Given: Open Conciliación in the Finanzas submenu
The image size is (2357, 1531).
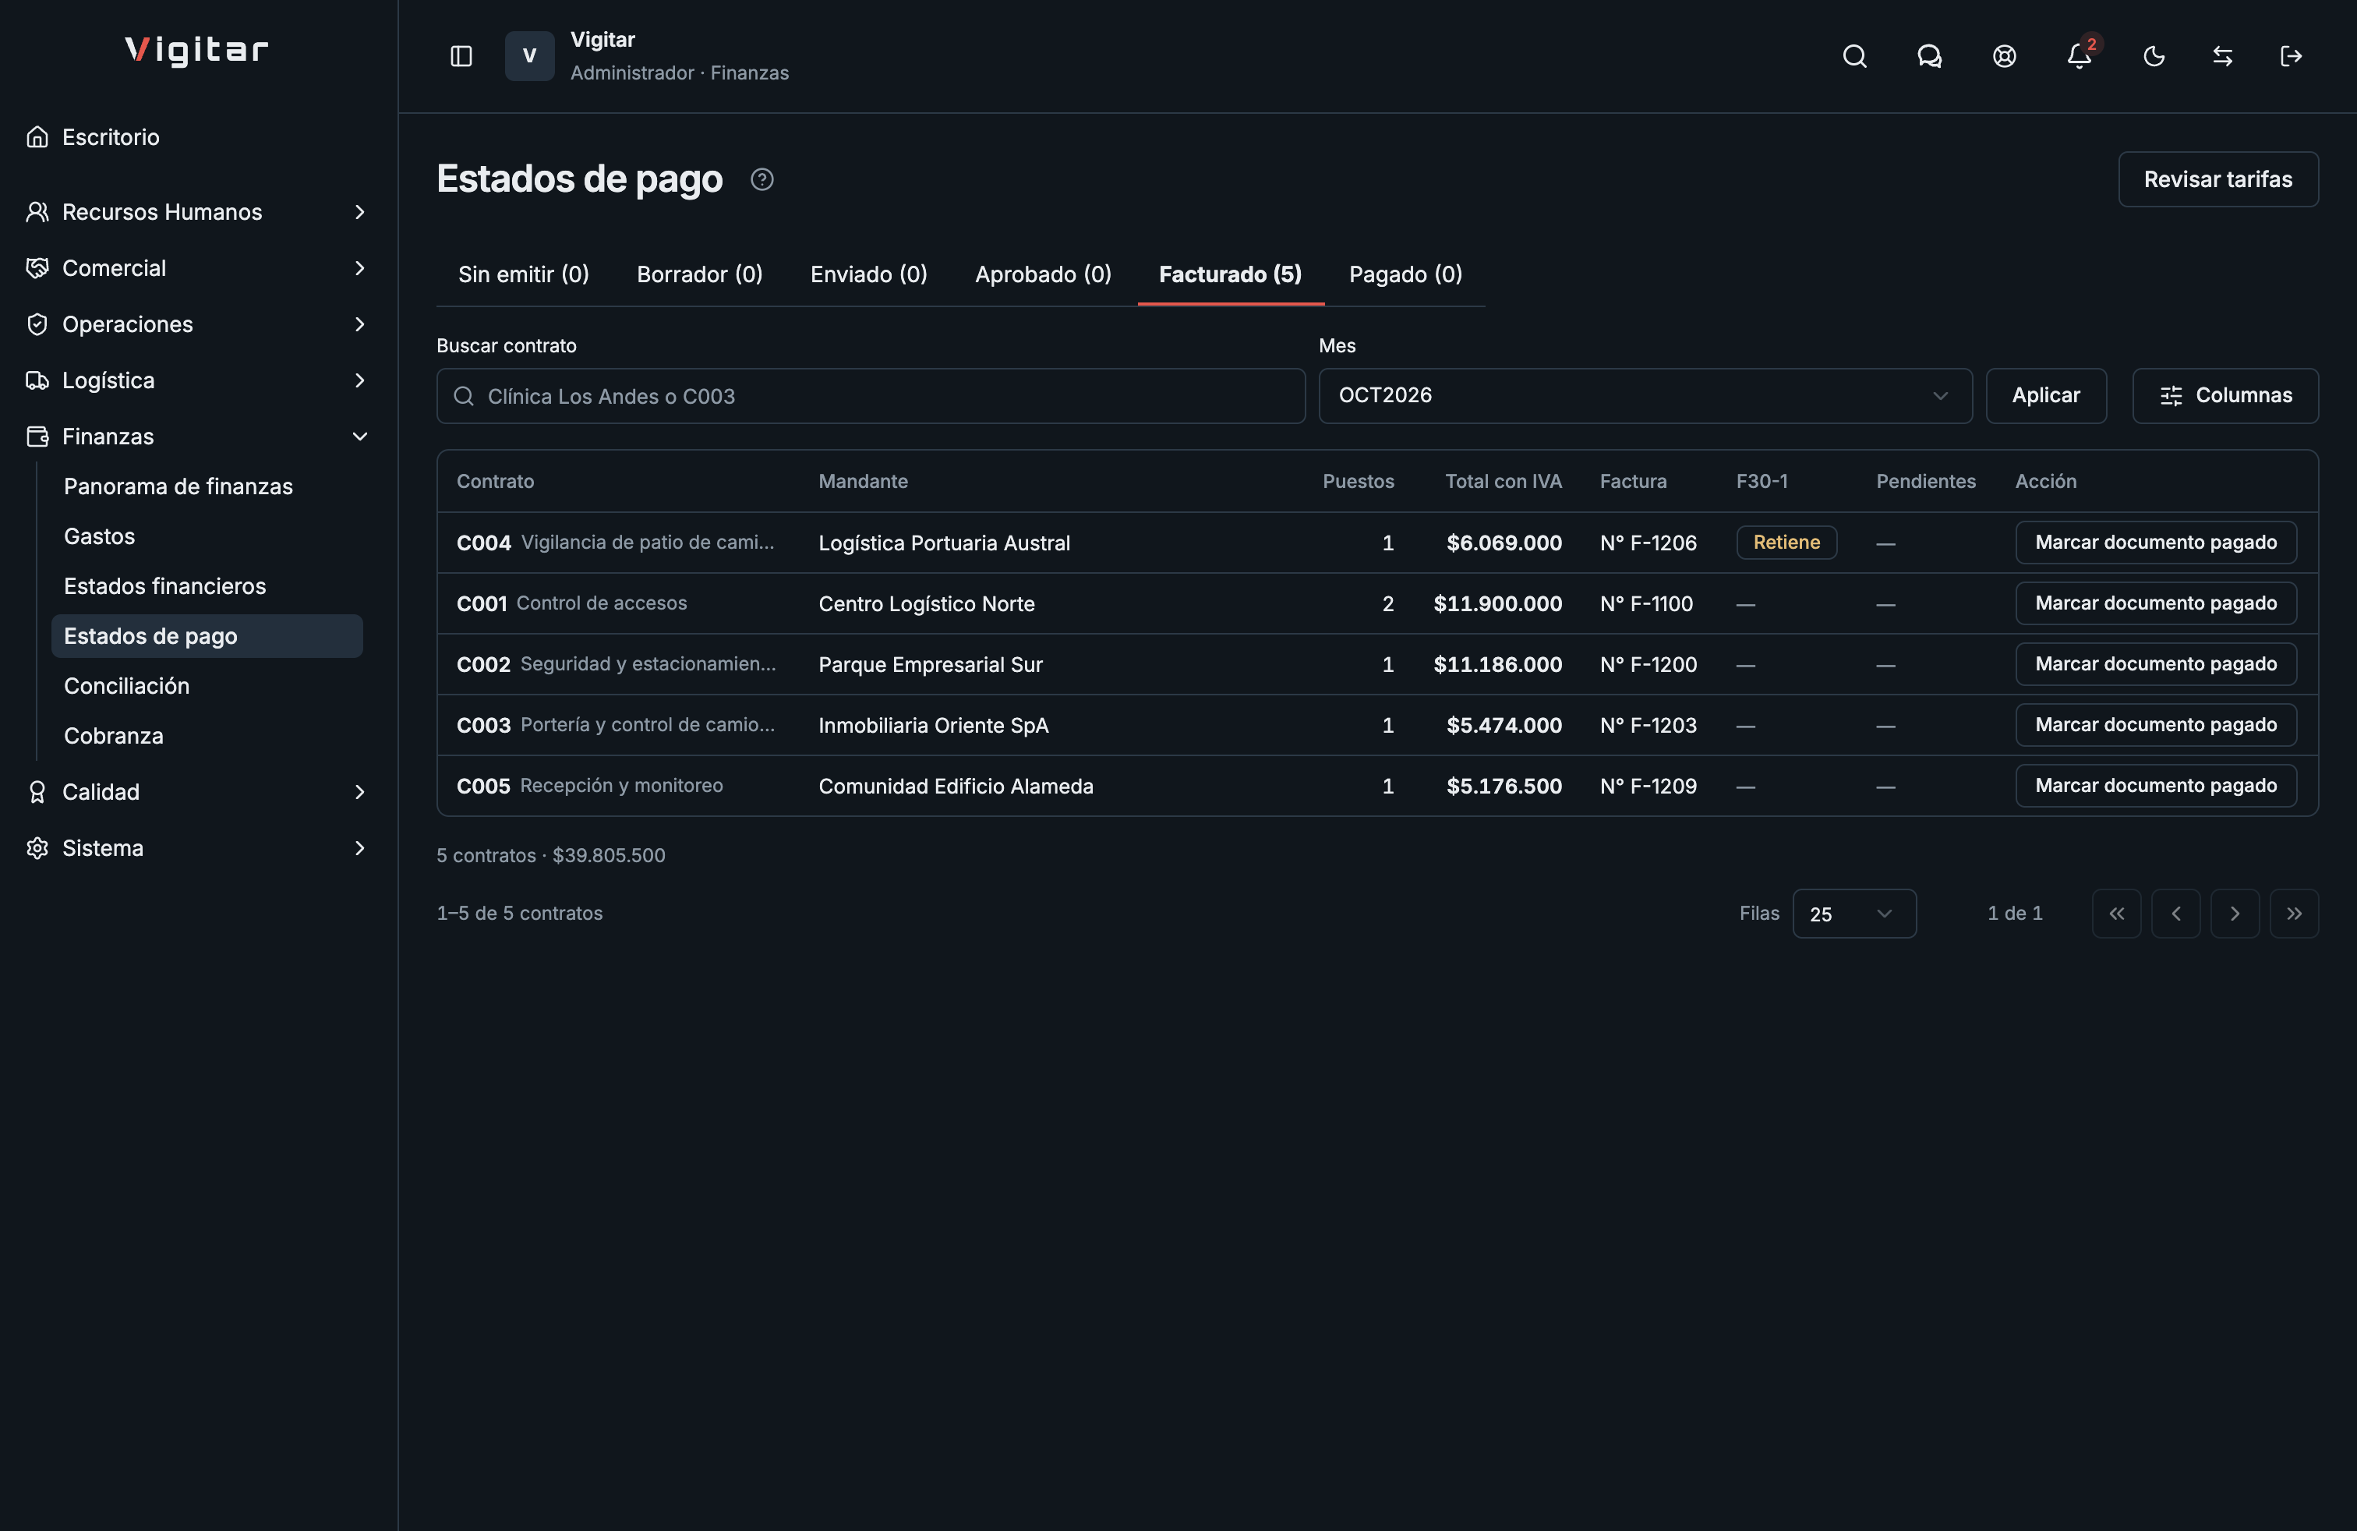Looking at the screenshot, I should [x=207, y=686].
